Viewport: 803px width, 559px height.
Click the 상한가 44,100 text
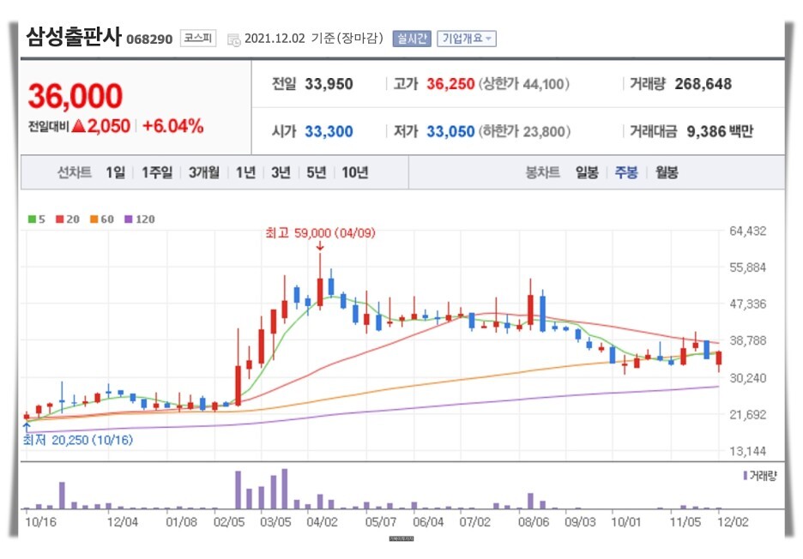click(x=524, y=84)
